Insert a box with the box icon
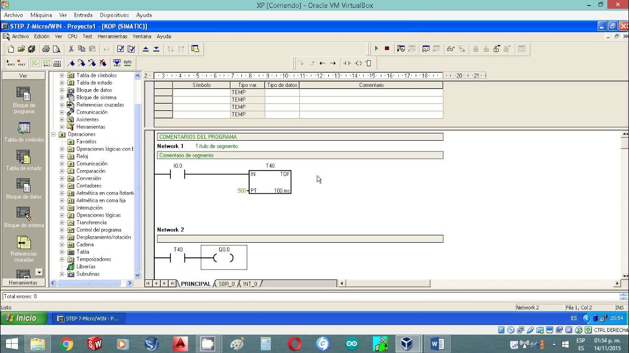The image size is (629, 353). [369, 63]
